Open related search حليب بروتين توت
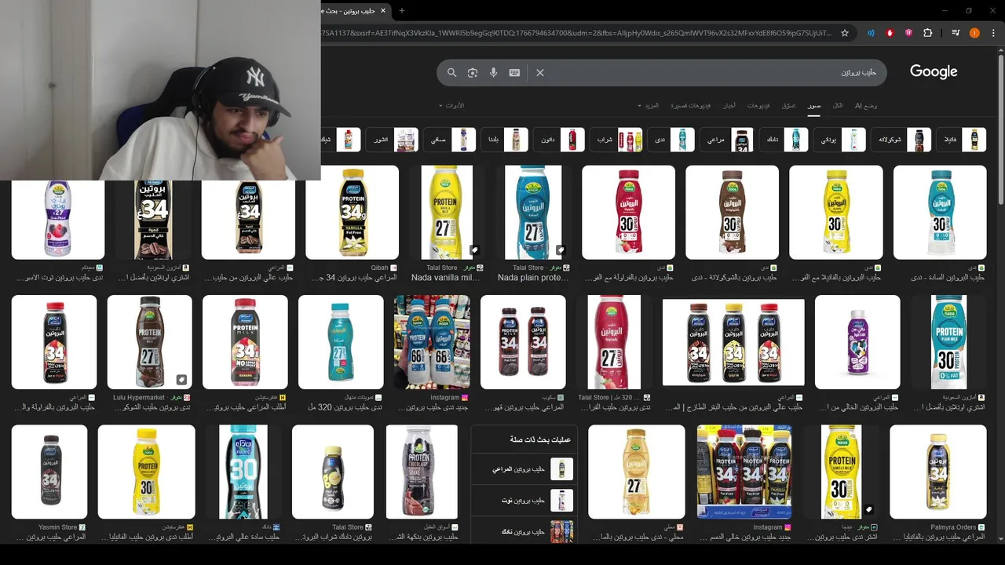The height and width of the screenshot is (565, 1005). click(x=523, y=500)
